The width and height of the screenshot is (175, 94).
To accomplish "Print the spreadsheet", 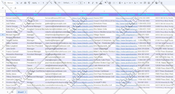I will (25, 3).
